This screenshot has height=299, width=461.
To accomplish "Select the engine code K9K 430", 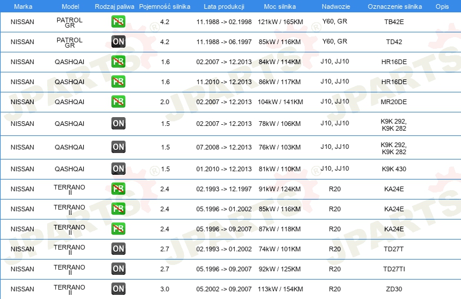I will pyautogui.click(x=394, y=169).
